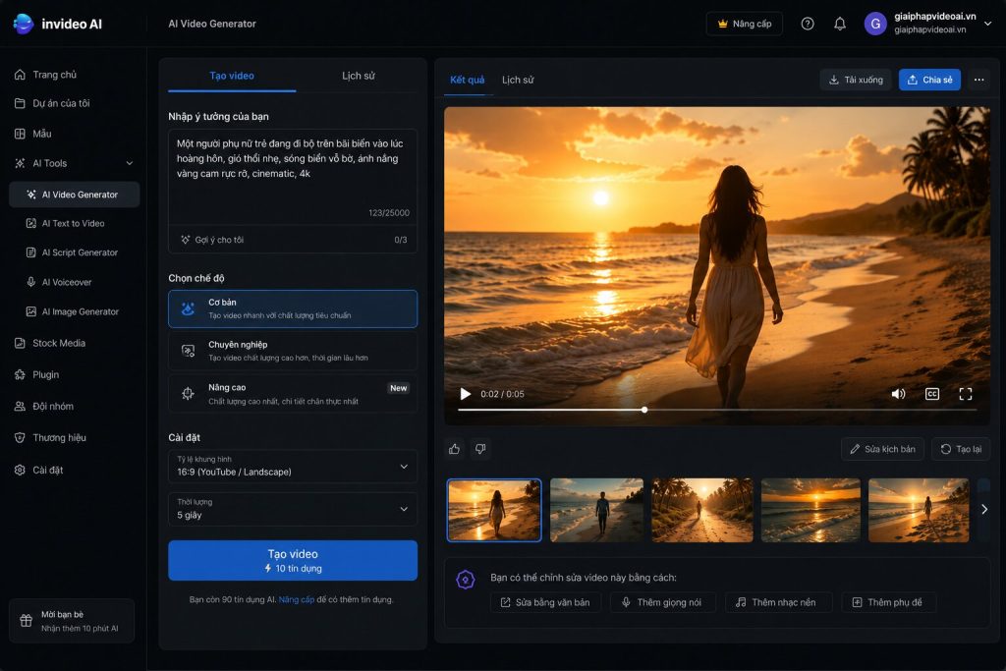The width and height of the screenshot is (1006, 671).
Task: Play the video preview
Action: [465, 394]
